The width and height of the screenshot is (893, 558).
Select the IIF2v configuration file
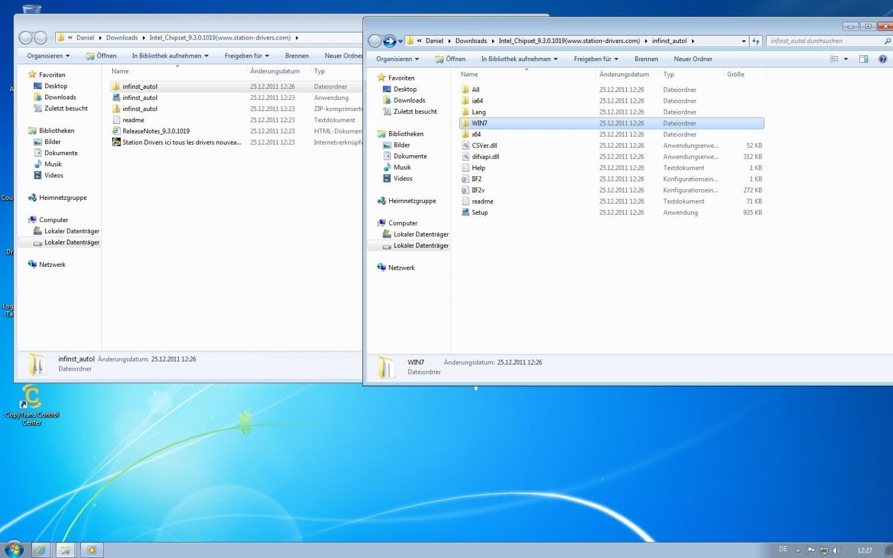[x=478, y=190]
